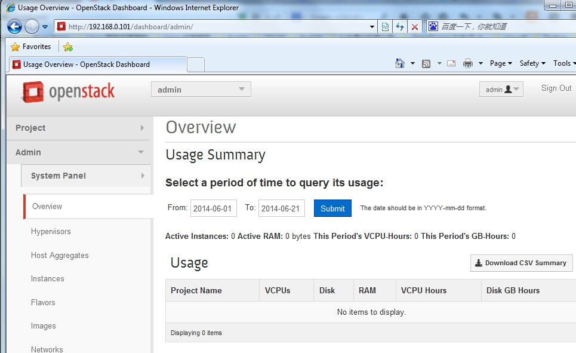Viewport: 576px width, 353px height.
Task: Expand the Print dropdown arrow
Action: 480,63
